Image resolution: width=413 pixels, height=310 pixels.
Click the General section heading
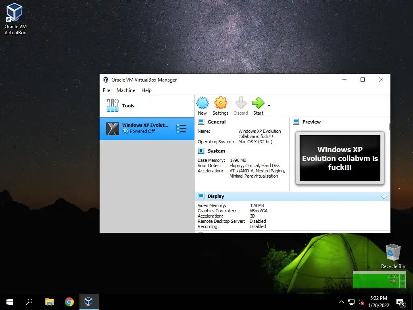pos(217,122)
